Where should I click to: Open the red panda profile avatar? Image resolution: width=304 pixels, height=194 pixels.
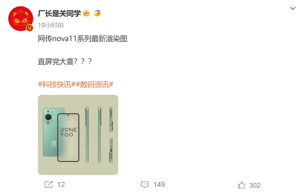pos(21,18)
